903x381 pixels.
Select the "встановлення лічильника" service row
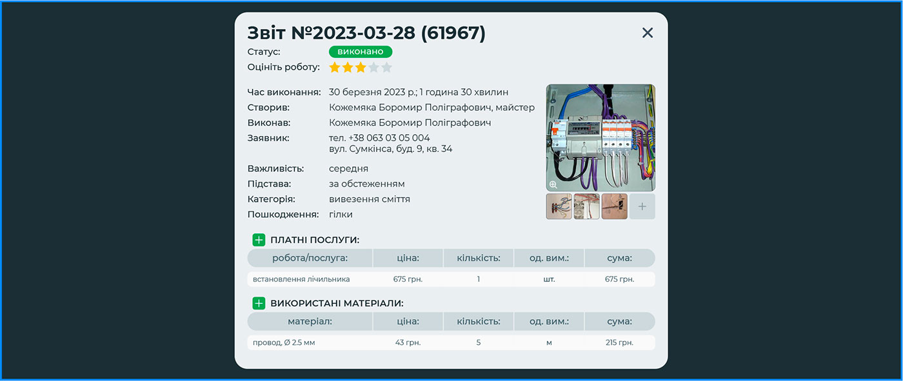click(301, 279)
